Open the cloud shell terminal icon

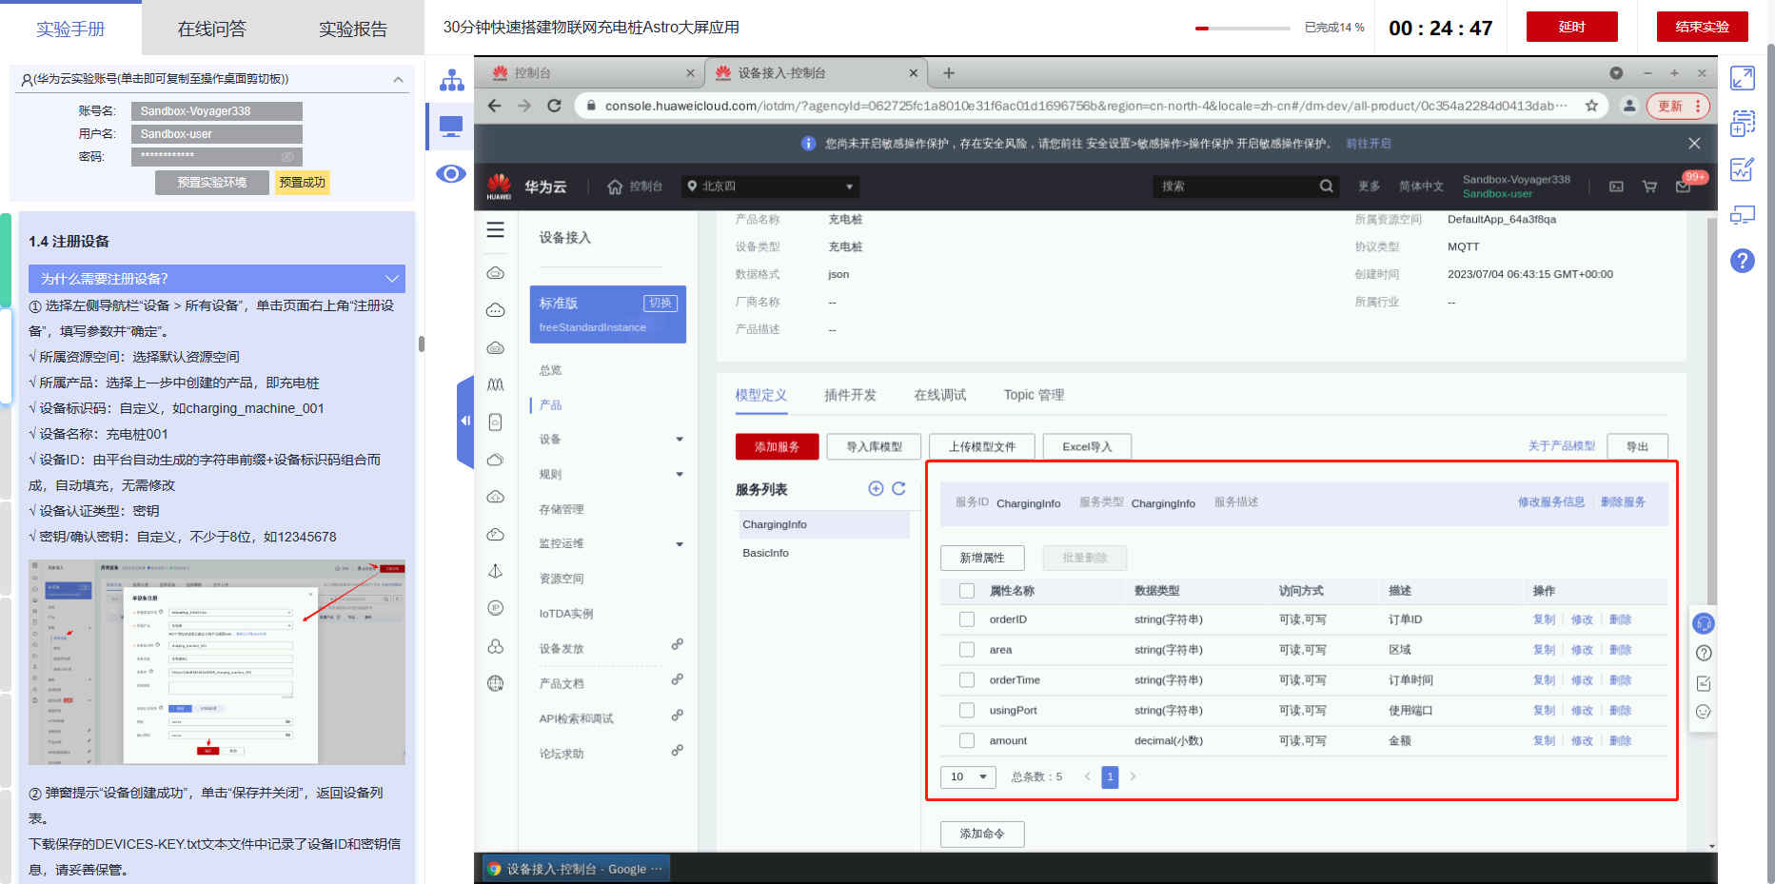(1616, 187)
